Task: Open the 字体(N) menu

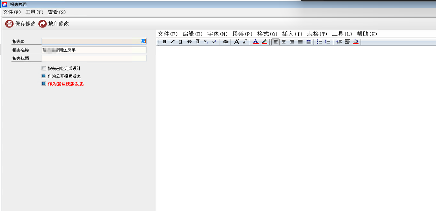Action: click(217, 34)
